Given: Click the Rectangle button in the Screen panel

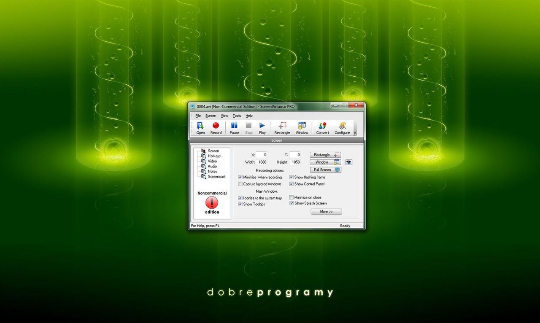Looking at the screenshot, I should pos(325,155).
